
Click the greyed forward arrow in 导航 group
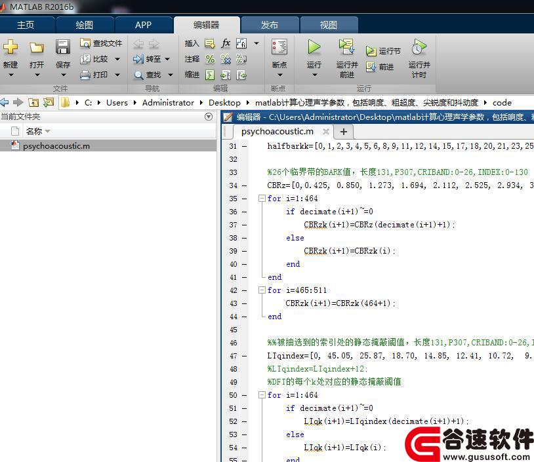coord(154,43)
